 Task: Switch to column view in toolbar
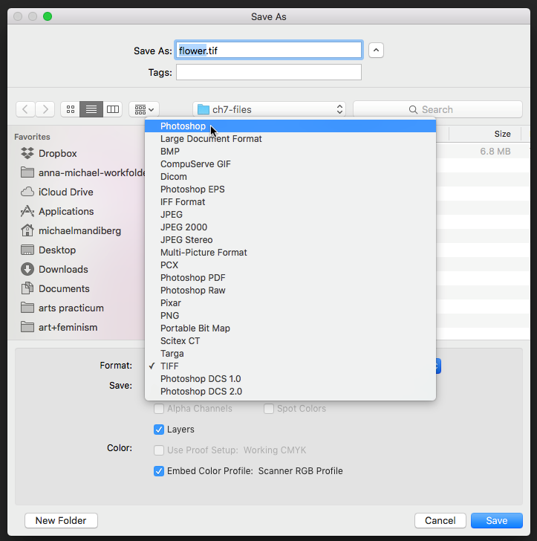point(112,109)
